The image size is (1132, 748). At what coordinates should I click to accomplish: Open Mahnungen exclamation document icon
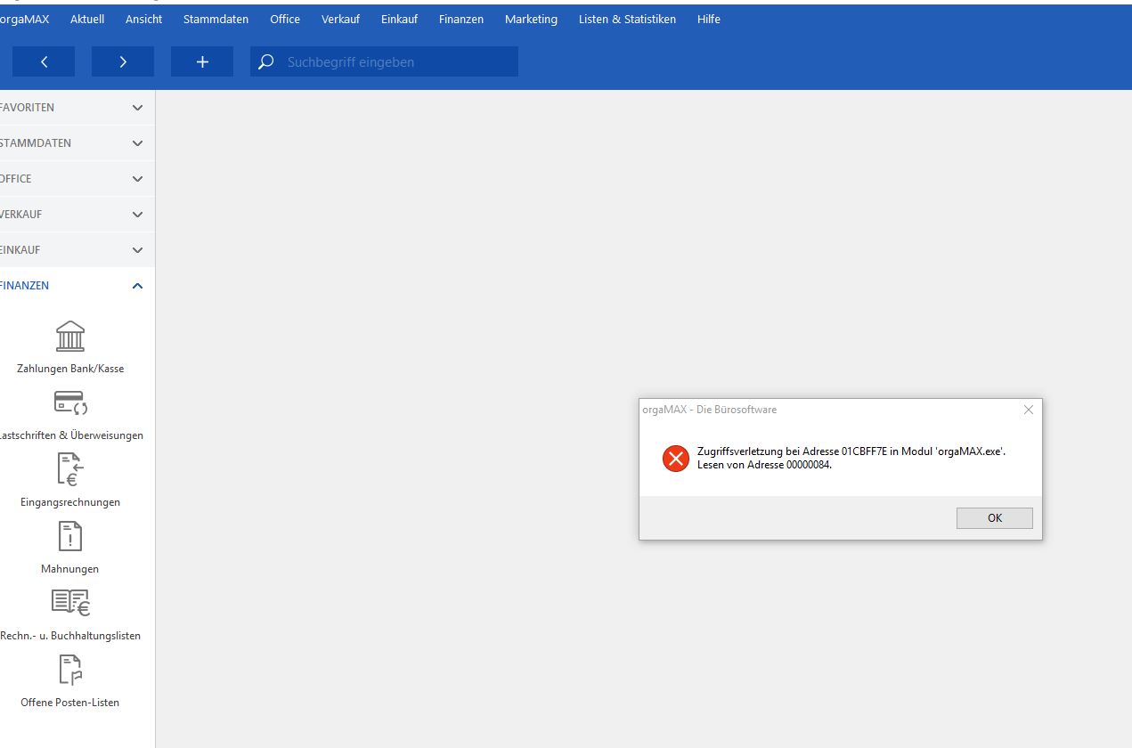[x=70, y=537]
